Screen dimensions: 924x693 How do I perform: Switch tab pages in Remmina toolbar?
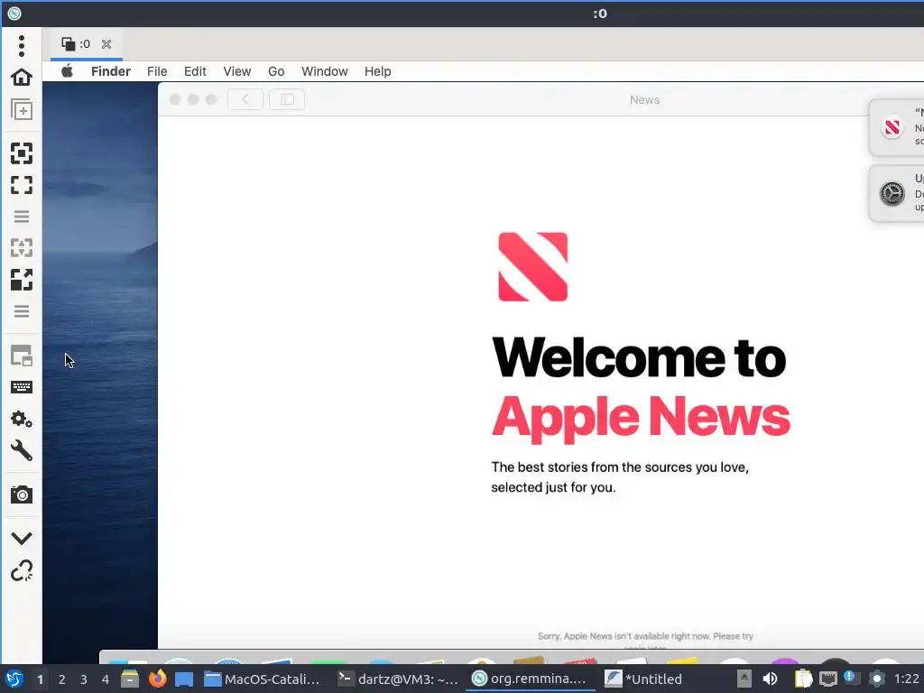[22, 356]
